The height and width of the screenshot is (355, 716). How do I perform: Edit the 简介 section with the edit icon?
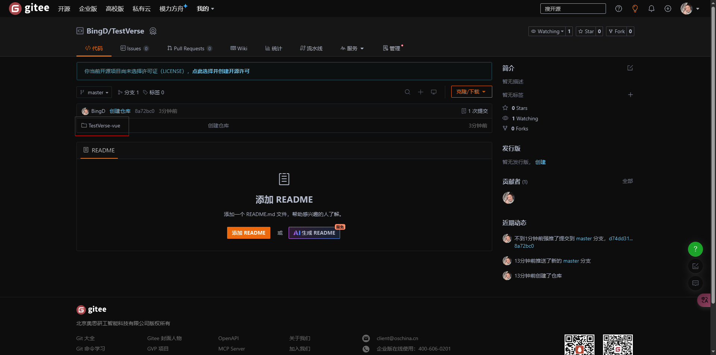(x=630, y=68)
